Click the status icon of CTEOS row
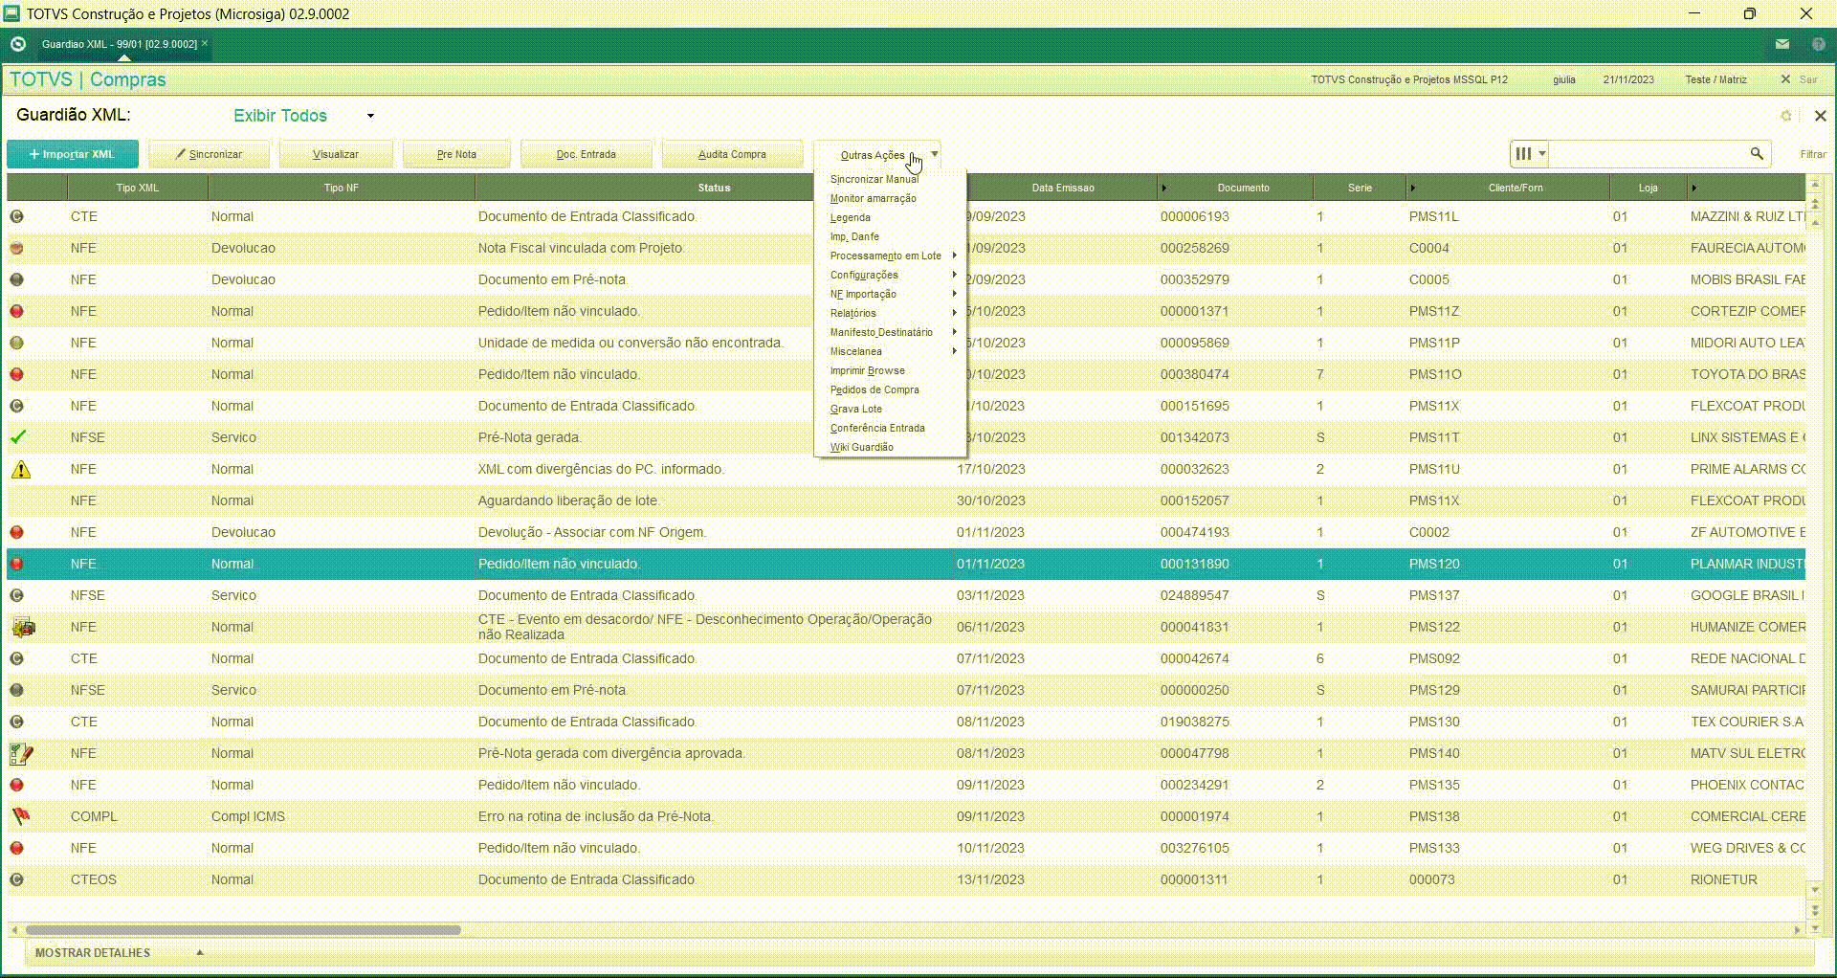 click(x=16, y=879)
